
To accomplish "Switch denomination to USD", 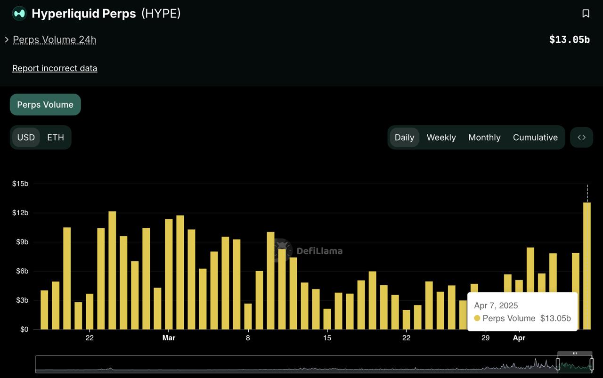I will point(26,137).
